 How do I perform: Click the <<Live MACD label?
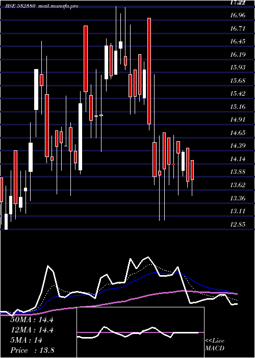click(x=215, y=345)
